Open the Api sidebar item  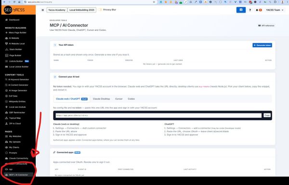coord(9,169)
